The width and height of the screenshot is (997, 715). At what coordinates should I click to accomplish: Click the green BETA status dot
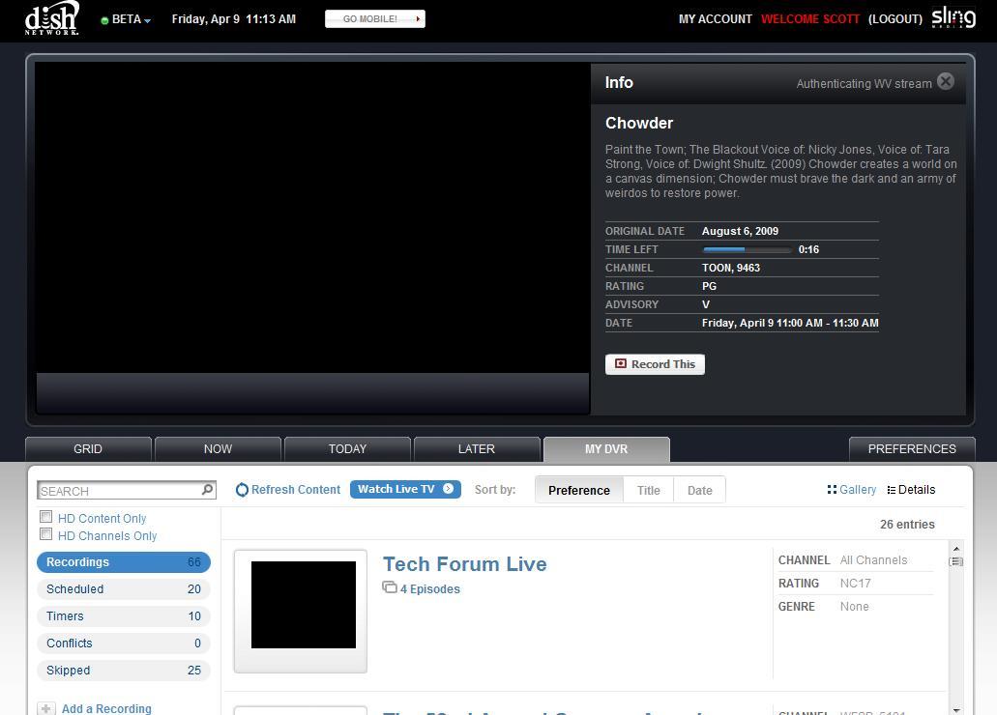[x=104, y=20]
